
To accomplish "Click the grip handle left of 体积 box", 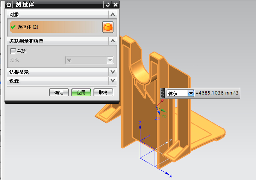I will click(162, 93).
